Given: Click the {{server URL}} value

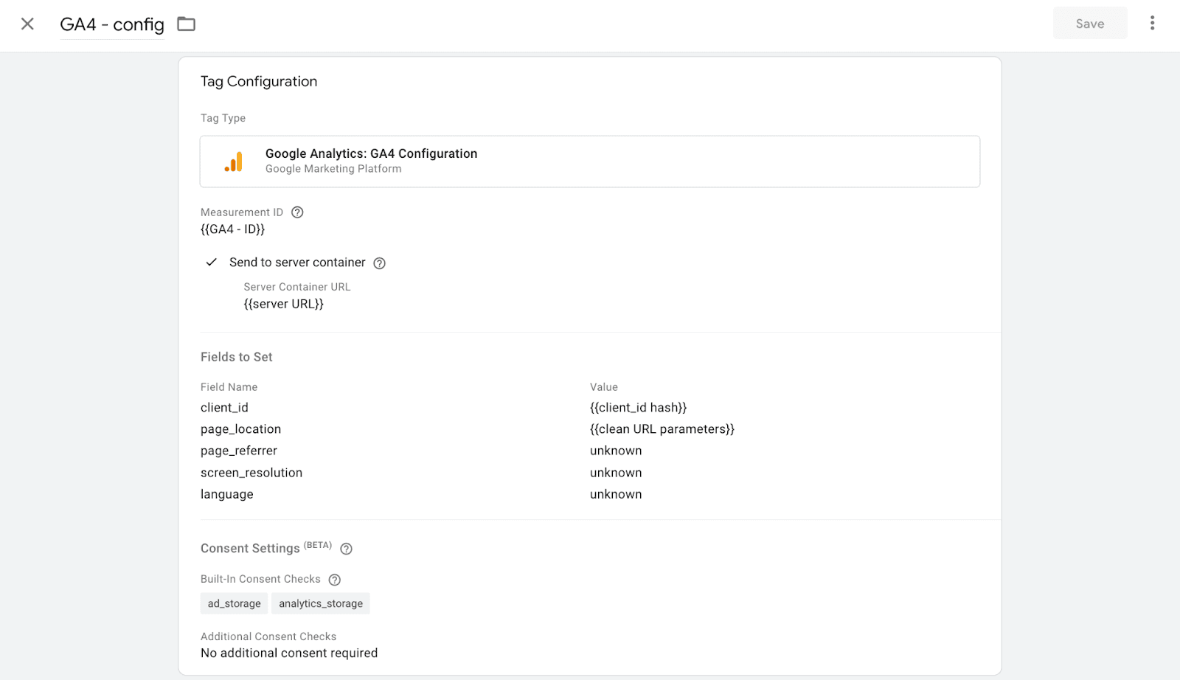Looking at the screenshot, I should click(x=284, y=304).
